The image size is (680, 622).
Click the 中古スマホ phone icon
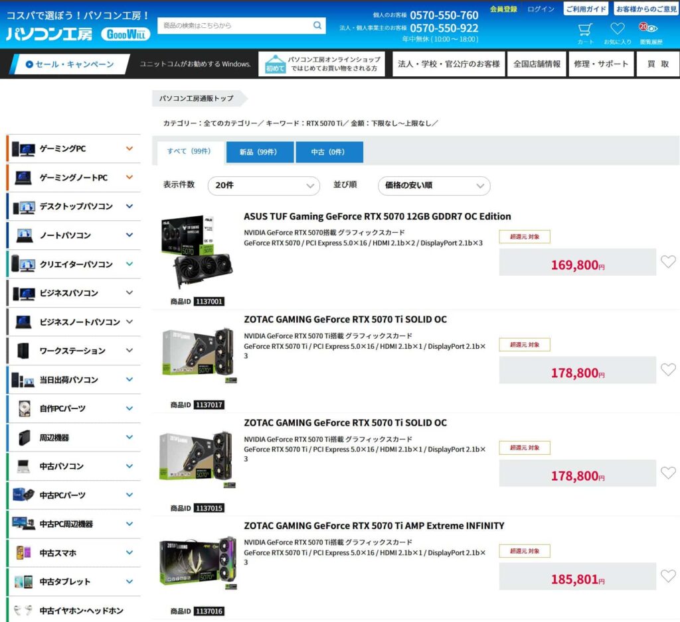(x=23, y=552)
